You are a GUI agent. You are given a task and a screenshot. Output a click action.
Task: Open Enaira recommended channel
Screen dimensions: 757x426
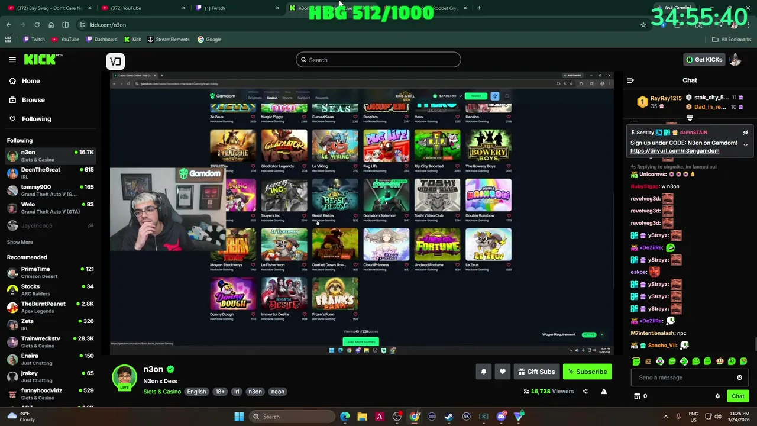(50, 359)
